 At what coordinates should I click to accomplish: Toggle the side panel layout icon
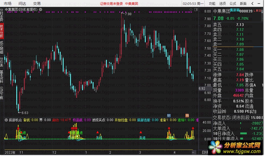pos(196,9)
